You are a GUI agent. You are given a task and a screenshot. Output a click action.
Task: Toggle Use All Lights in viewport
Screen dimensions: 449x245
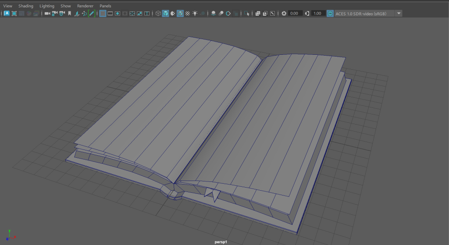tap(195, 14)
